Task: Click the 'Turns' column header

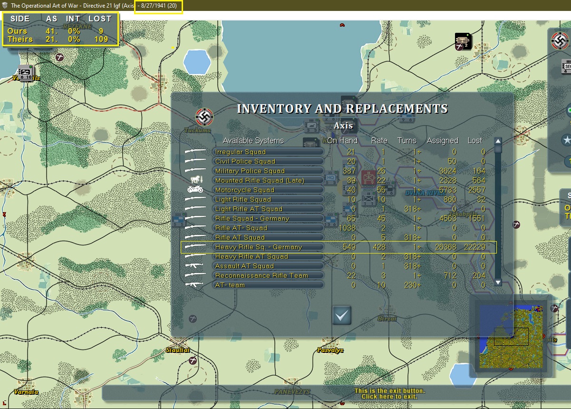Action: 407,140
